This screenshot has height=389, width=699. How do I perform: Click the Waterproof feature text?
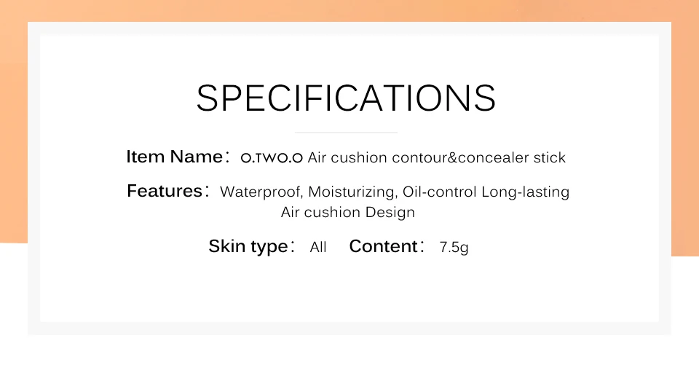(261, 192)
